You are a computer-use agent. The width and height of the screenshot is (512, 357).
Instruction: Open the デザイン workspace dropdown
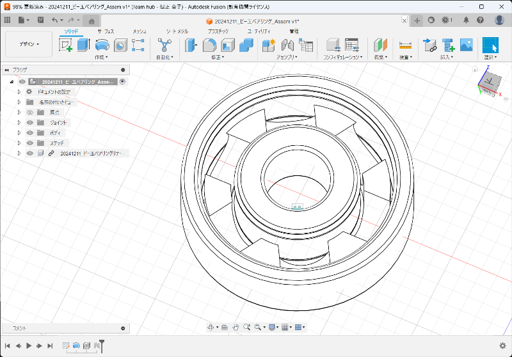[x=29, y=44]
